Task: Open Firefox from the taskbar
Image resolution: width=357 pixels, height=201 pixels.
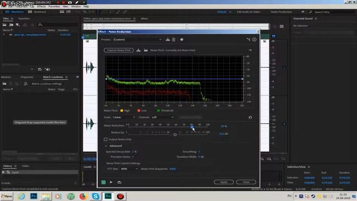Action: point(83,196)
